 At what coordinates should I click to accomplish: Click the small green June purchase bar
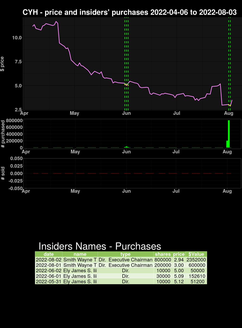click(127, 147)
